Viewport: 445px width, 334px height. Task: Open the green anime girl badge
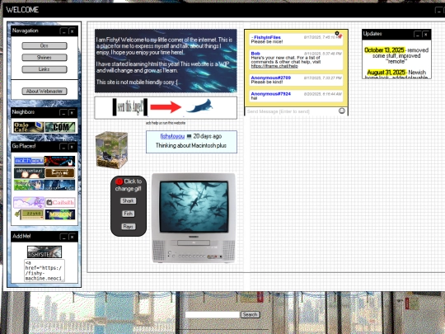tap(29, 185)
